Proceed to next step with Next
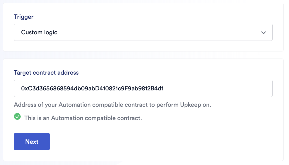Viewport: 289px width, 165px height. (x=32, y=142)
